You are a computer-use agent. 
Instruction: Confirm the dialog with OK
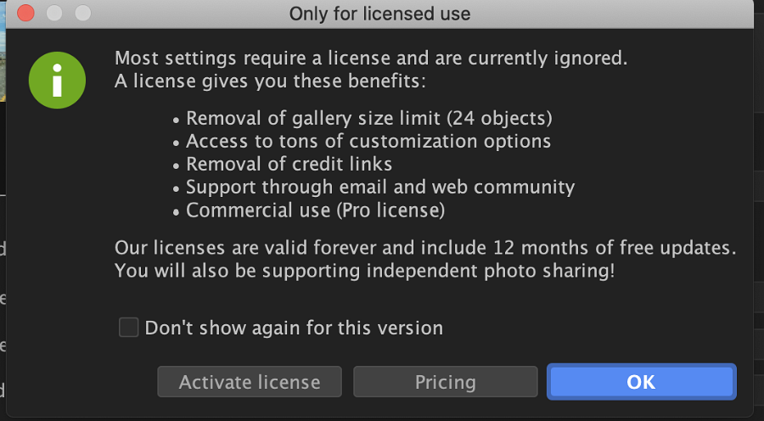(x=641, y=382)
